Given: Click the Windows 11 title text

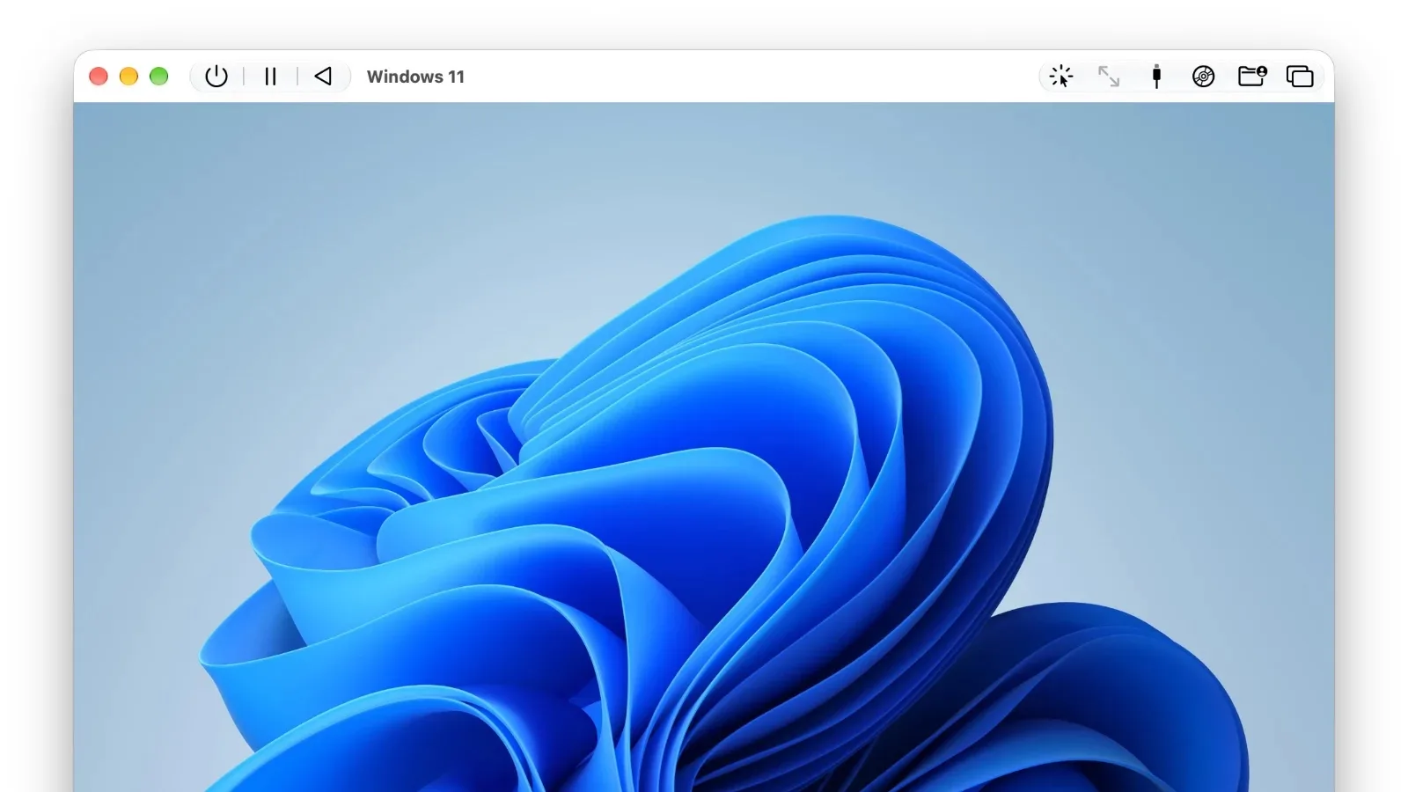Looking at the screenshot, I should (x=415, y=77).
